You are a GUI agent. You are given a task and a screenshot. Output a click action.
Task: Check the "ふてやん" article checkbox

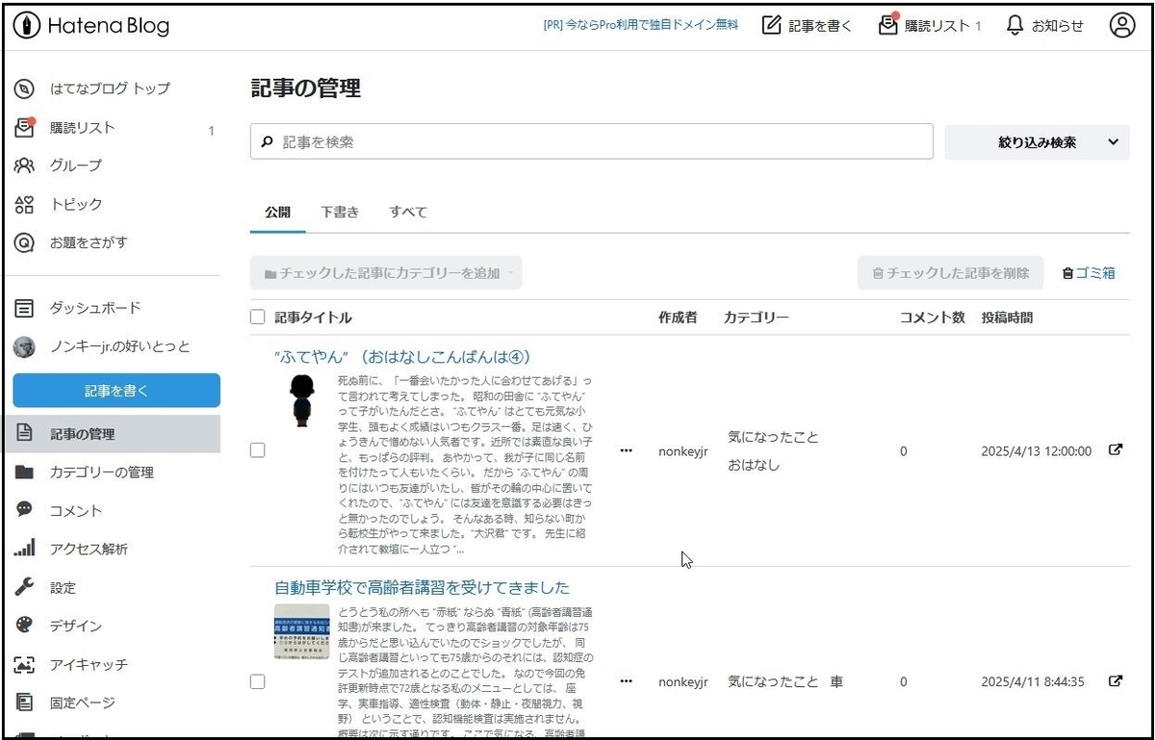pos(257,450)
